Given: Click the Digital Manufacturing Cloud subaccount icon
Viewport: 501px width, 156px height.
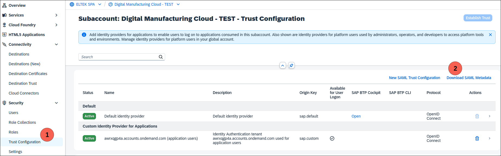Looking at the screenshot, I should point(110,4).
